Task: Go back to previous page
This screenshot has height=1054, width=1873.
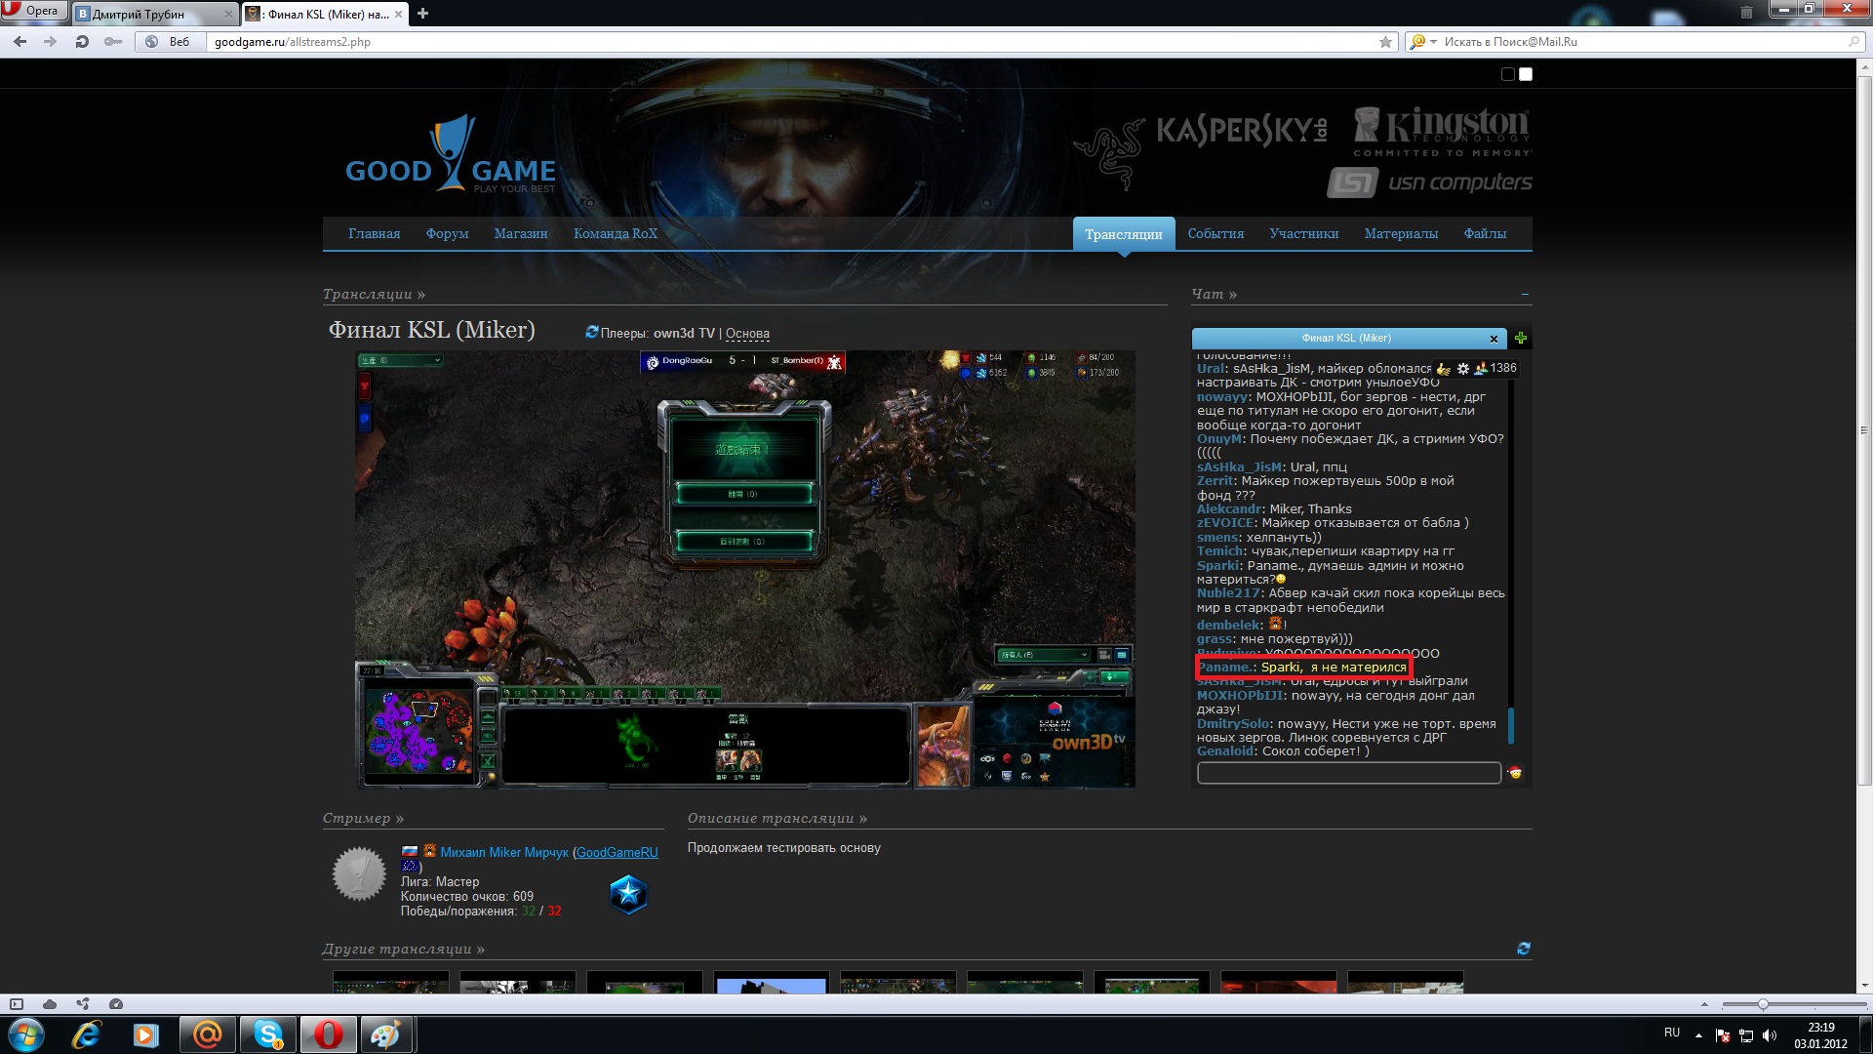Action: coord(20,42)
